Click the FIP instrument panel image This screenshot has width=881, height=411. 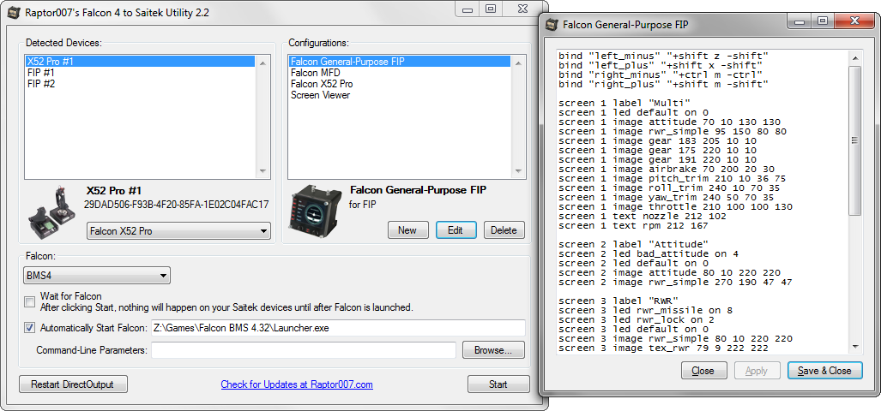[316, 213]
